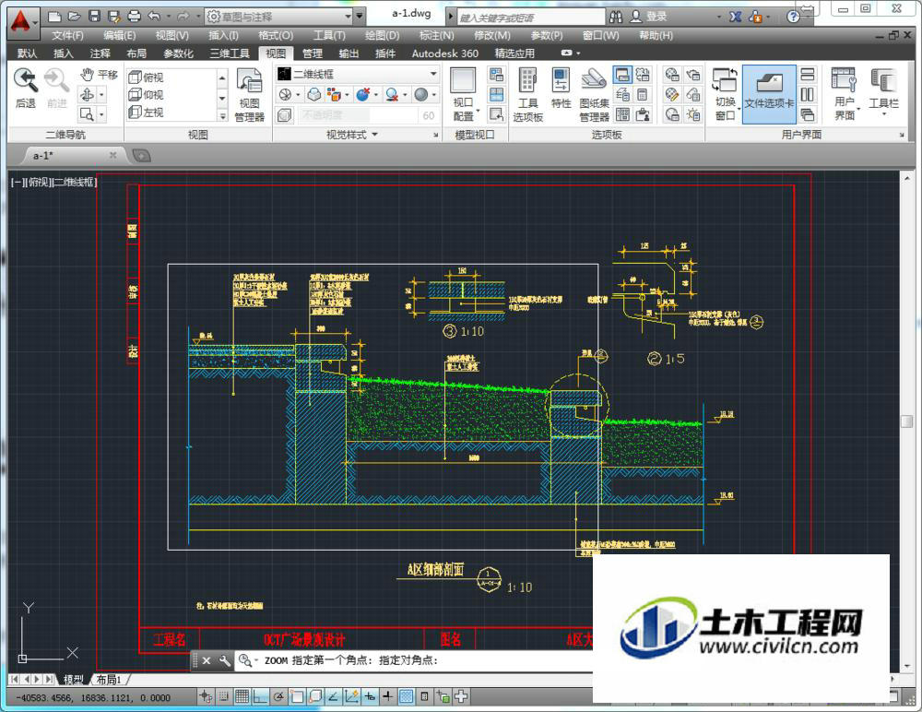Viewport: 922px width, 712px height.
Task: Expand the 视觉样式 panel title arrow
Action: click(374, 135)
